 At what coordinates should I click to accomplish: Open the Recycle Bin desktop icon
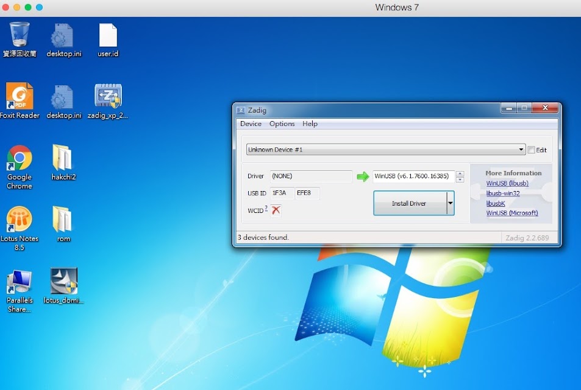tap(20, 39)
